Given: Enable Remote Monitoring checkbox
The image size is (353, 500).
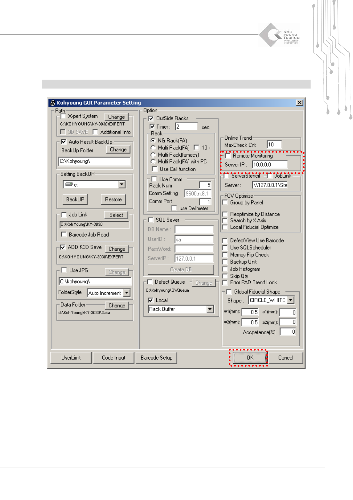Looking at the screenshot, I should click(x=228, y=156).
